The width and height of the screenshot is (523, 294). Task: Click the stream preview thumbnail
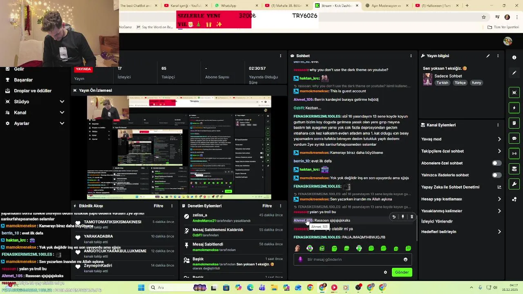(179, 148)
